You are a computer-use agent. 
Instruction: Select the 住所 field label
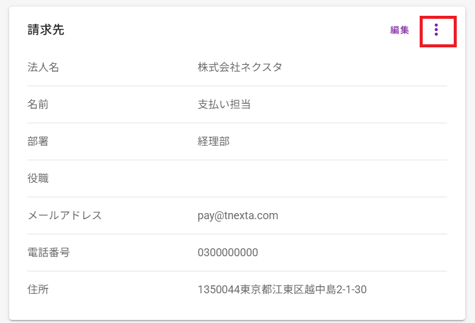(38, 290)
